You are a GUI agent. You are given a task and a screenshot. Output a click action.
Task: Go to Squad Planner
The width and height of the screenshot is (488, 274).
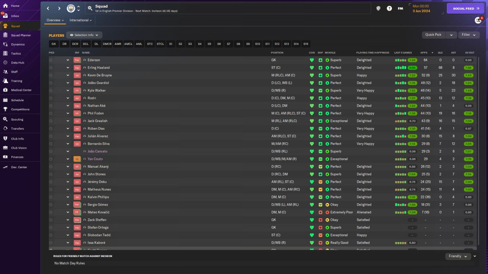(x=21, y=35)
